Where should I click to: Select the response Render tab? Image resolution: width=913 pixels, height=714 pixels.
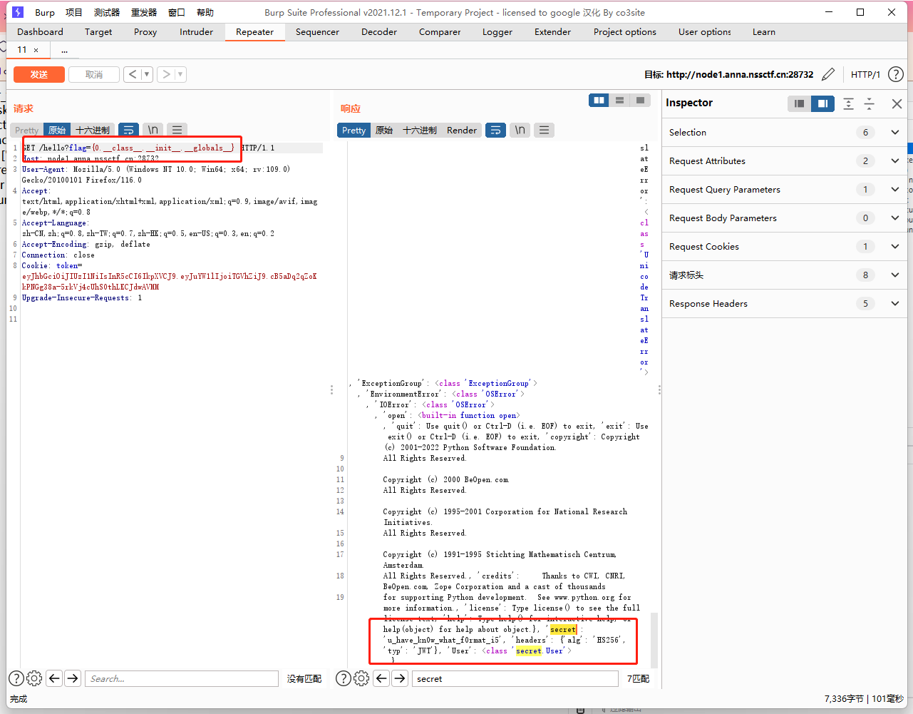[x=462, y=130]
